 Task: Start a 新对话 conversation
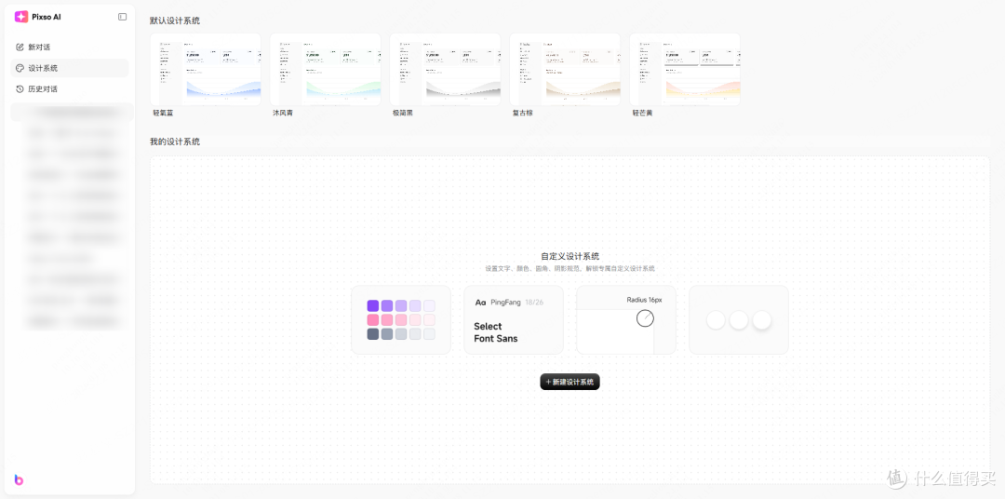(69, 47)
